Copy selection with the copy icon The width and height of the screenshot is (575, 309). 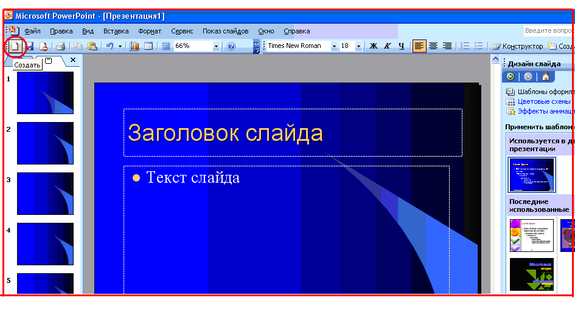78,46
